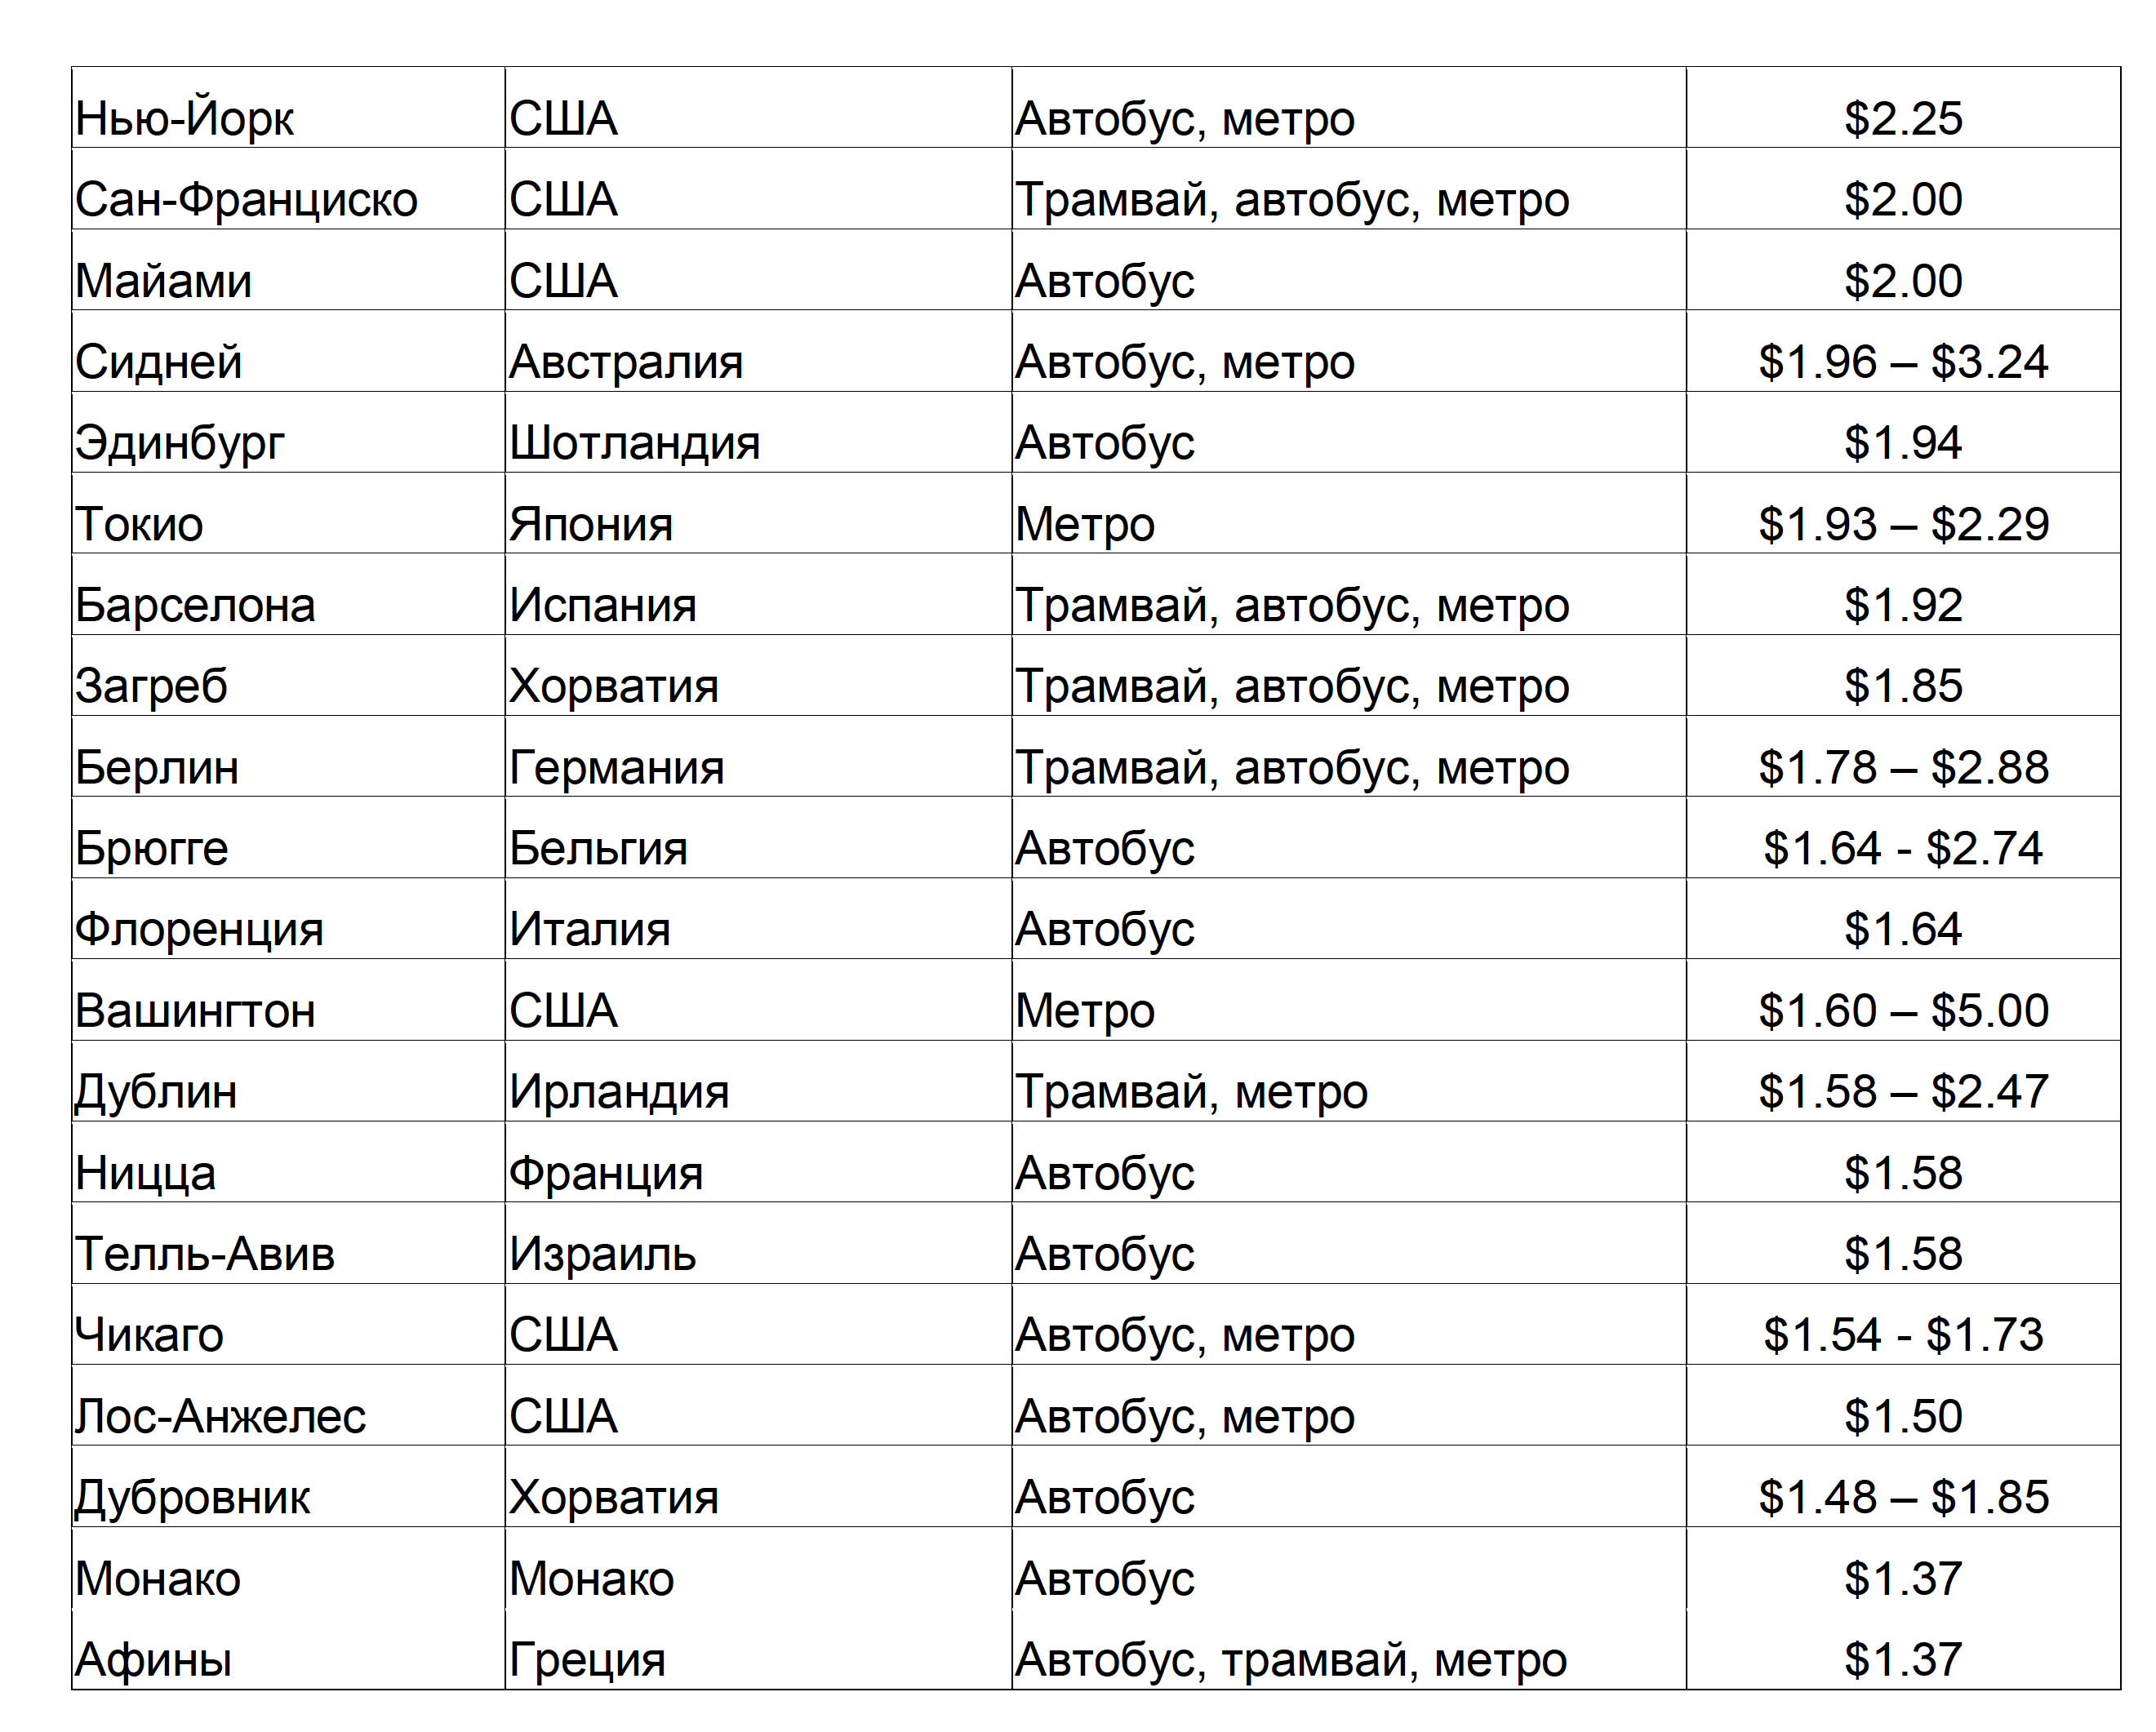Click the Телль-Авив city cell
The height and width of the screenshot is (1732, 2156).
(204, 1254)
